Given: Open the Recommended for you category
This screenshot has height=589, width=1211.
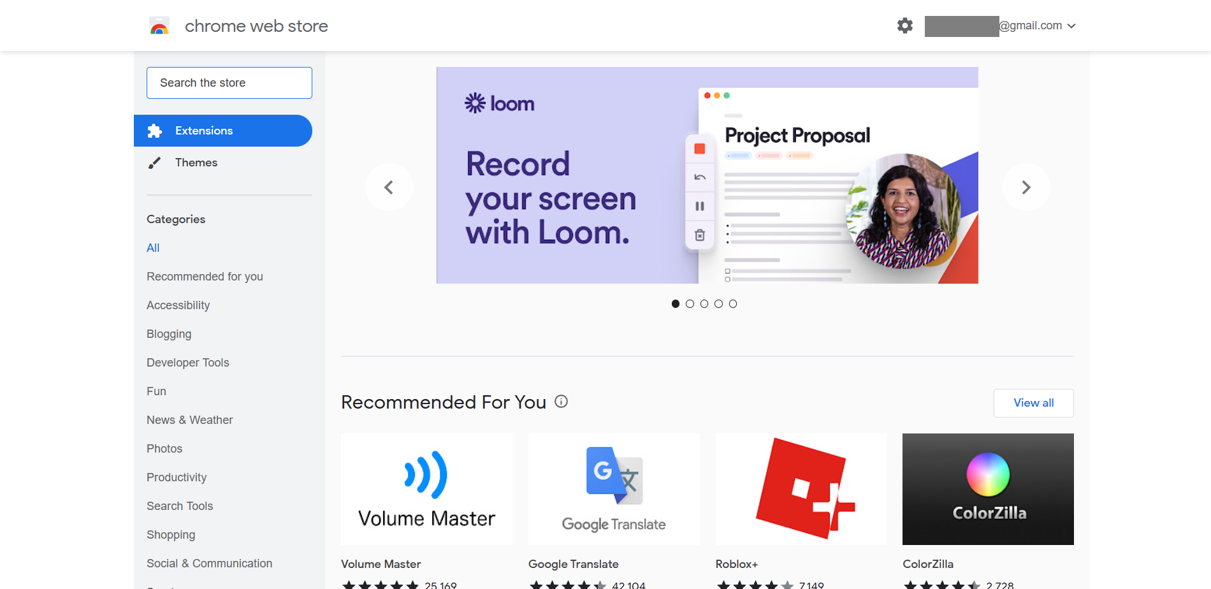Looking at the screenshot, I should [x=205, y=277].
